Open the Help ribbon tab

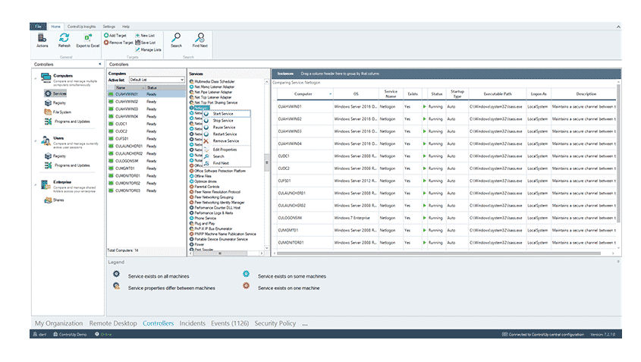(x=126, y=27)
